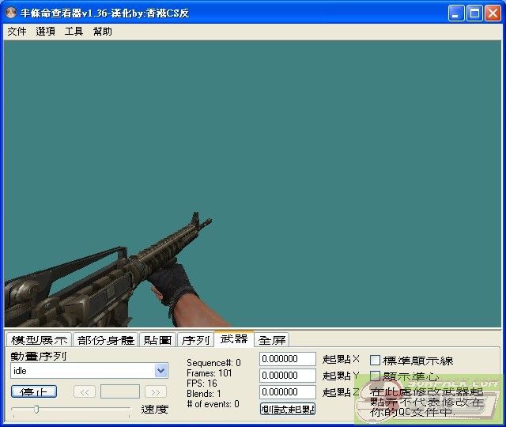
Task: Click the 停止 stop button
Action: 34,391
